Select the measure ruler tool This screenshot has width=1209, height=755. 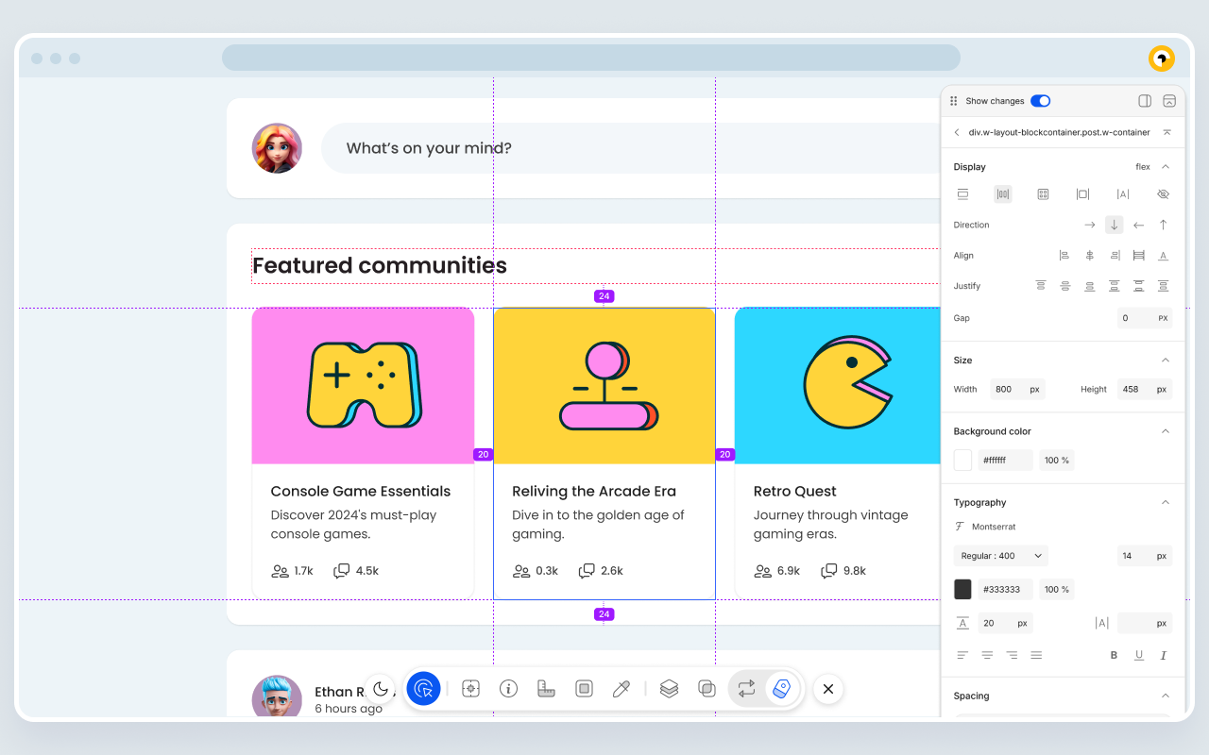(x=546, y=689)
